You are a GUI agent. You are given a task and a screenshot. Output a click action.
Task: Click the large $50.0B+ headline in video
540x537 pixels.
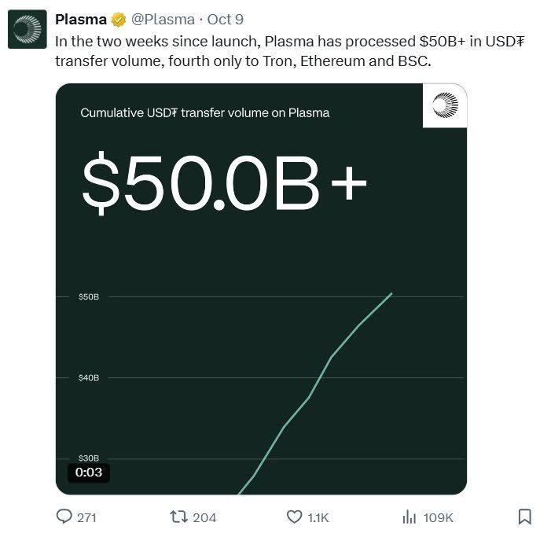[225, 182]
